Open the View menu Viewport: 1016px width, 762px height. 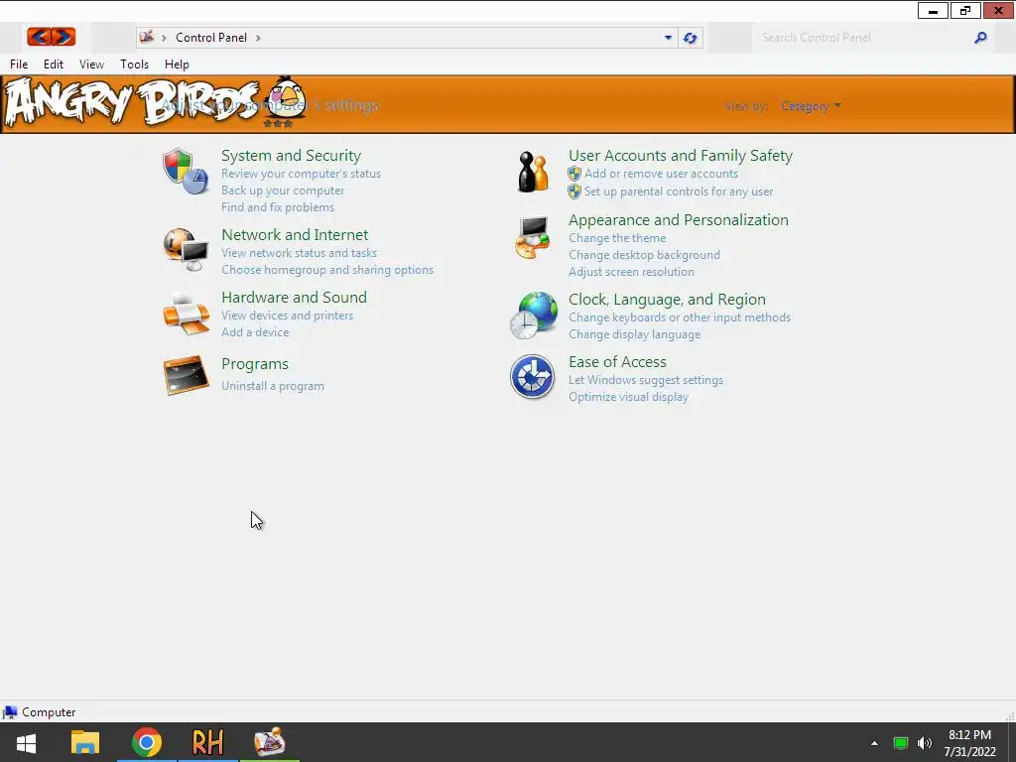(x=91, y=64)
